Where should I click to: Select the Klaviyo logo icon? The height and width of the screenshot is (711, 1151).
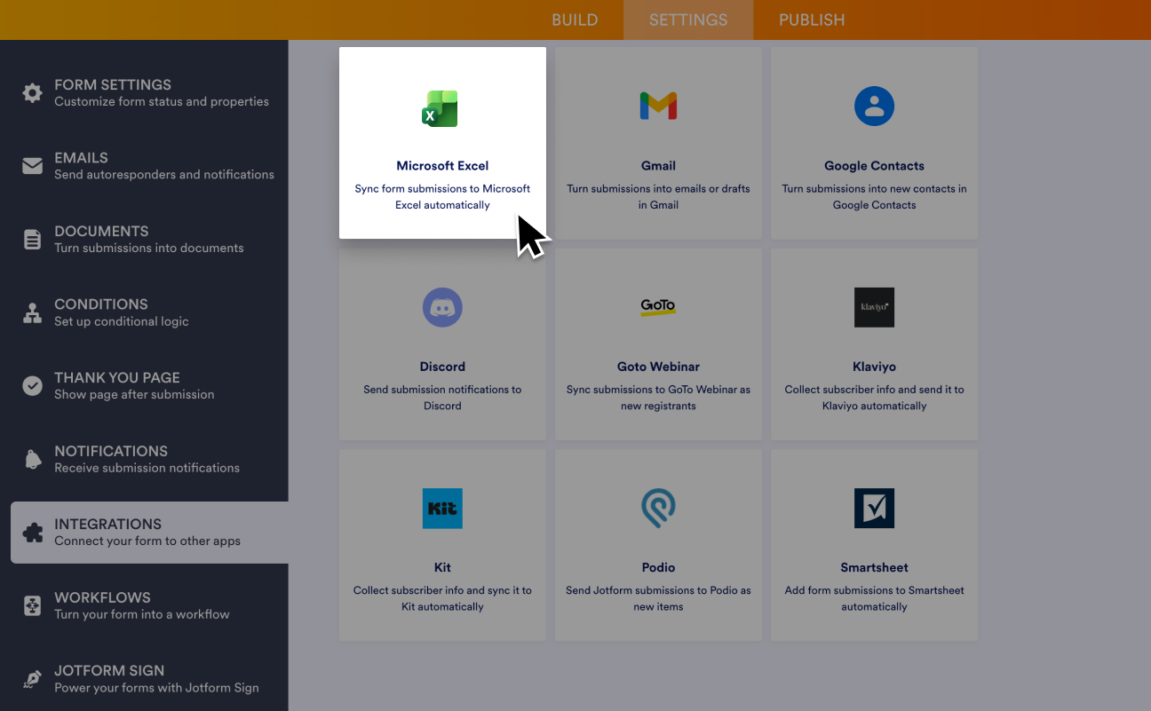pyautogui.click(x=874, y=307)
